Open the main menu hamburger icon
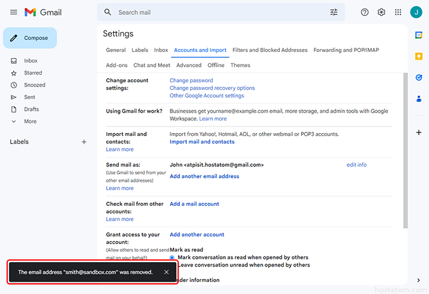 pos(14,12)
